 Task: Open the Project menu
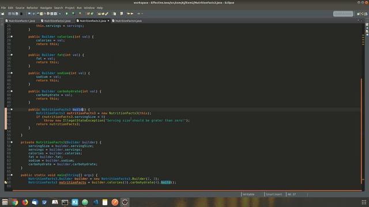(70, 7)
